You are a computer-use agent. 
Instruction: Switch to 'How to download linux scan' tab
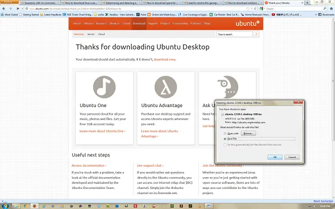80,3
